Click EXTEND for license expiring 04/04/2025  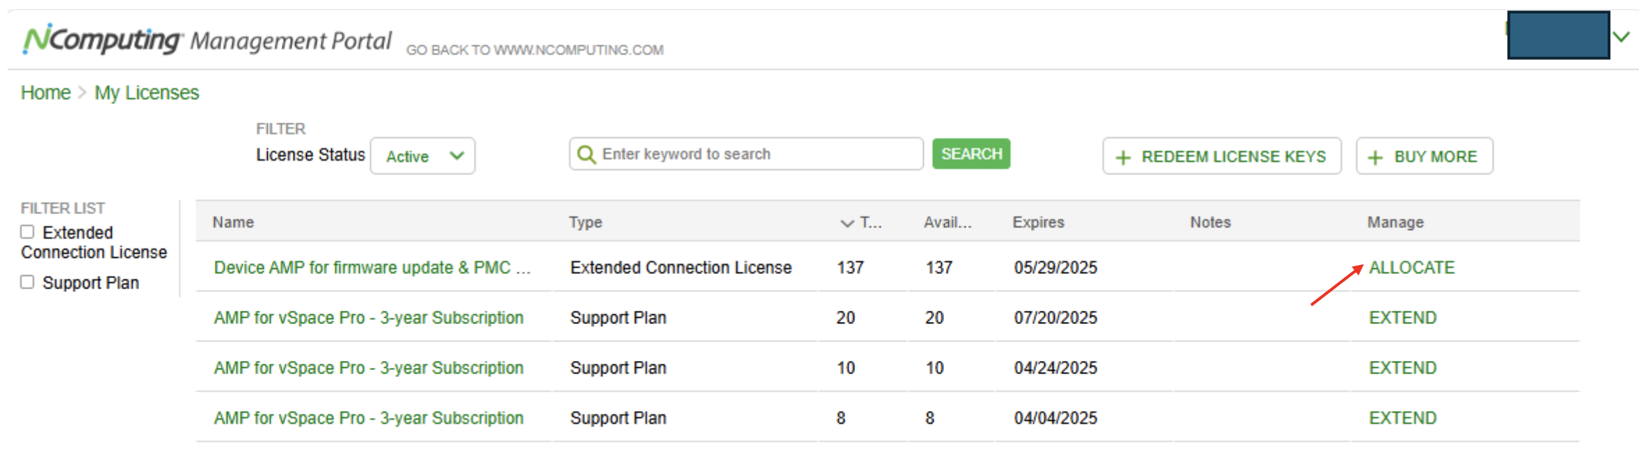tap(1402, 418)
